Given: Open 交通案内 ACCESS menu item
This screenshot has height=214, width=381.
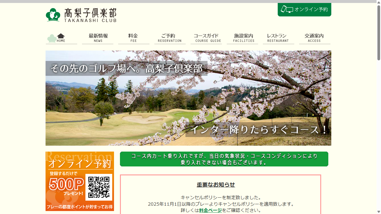Looking at the screenshot, I should point(315,38).
